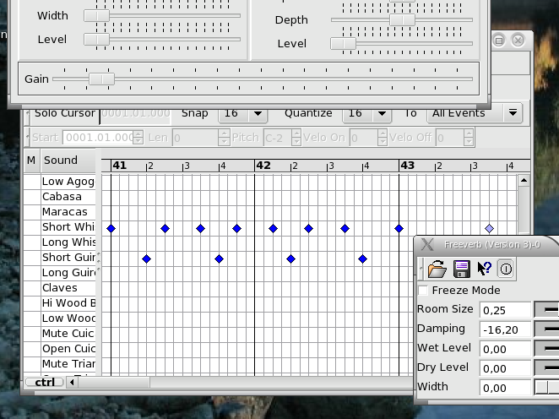559x419 pixels.
Task: Select the Low Agogo sound row
Action: click(x=68, y=182)
